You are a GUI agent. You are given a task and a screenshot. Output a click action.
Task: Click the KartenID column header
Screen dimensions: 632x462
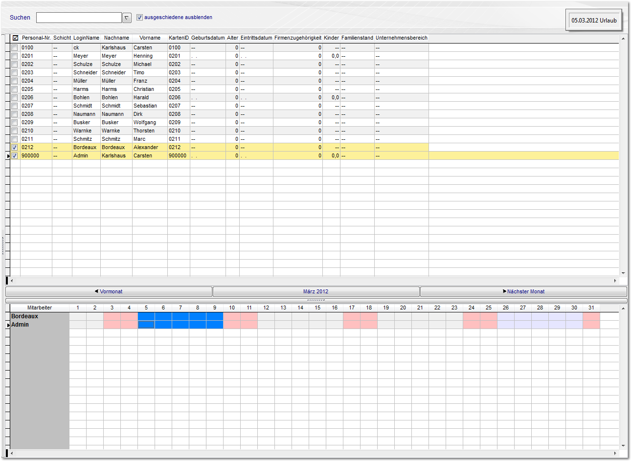179,38
